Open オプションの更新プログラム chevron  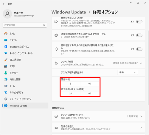141,116
